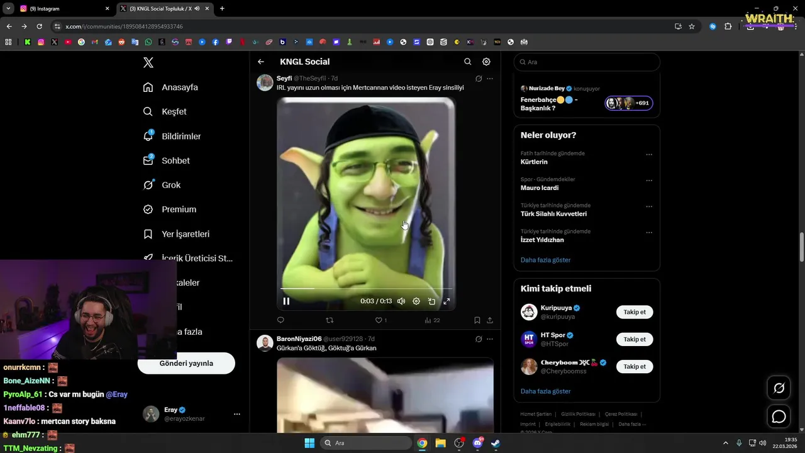The image size is (805, 453).
Task: Open Sohbet messages
Action: [x=166, y=160]
